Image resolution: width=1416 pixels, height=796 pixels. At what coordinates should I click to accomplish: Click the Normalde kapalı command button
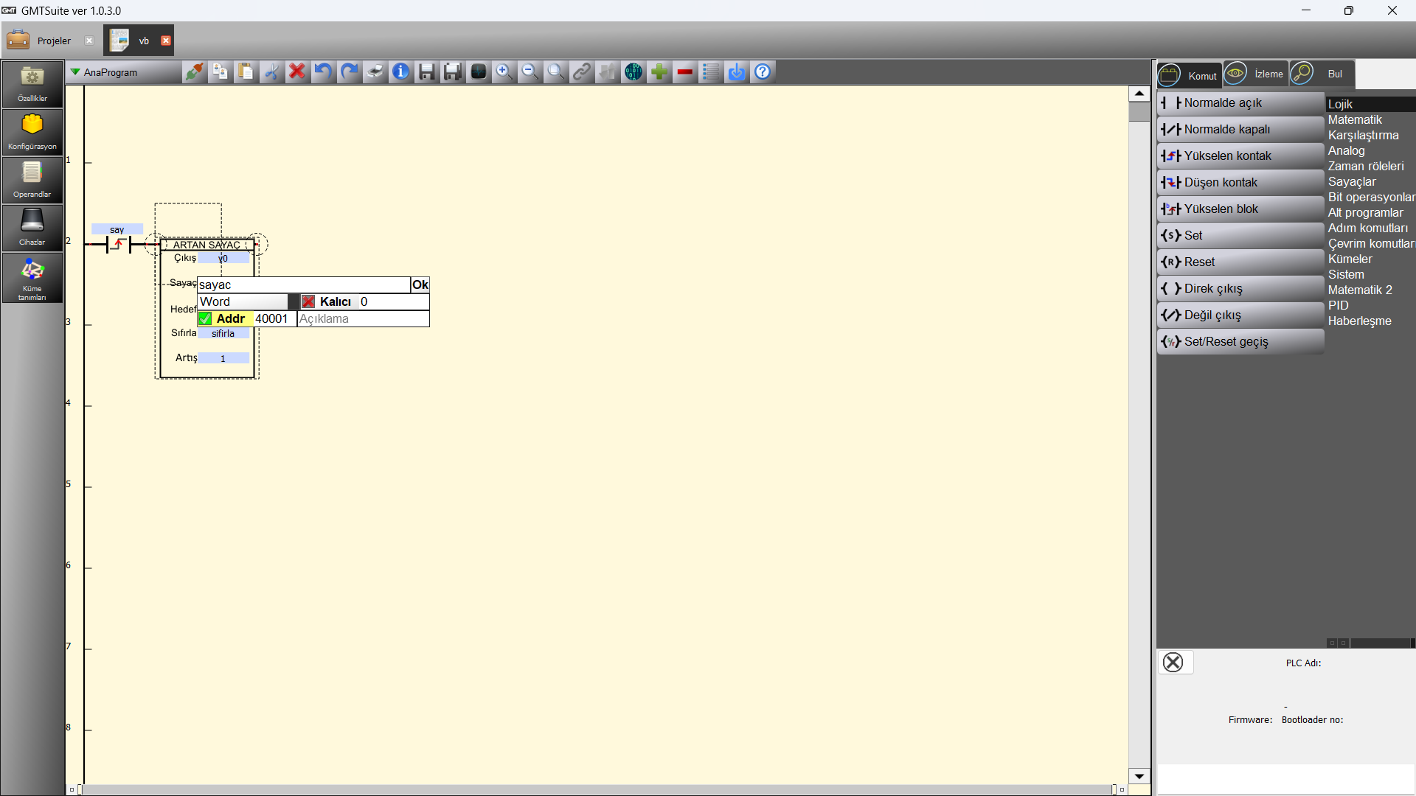[x=1240, y=129]
